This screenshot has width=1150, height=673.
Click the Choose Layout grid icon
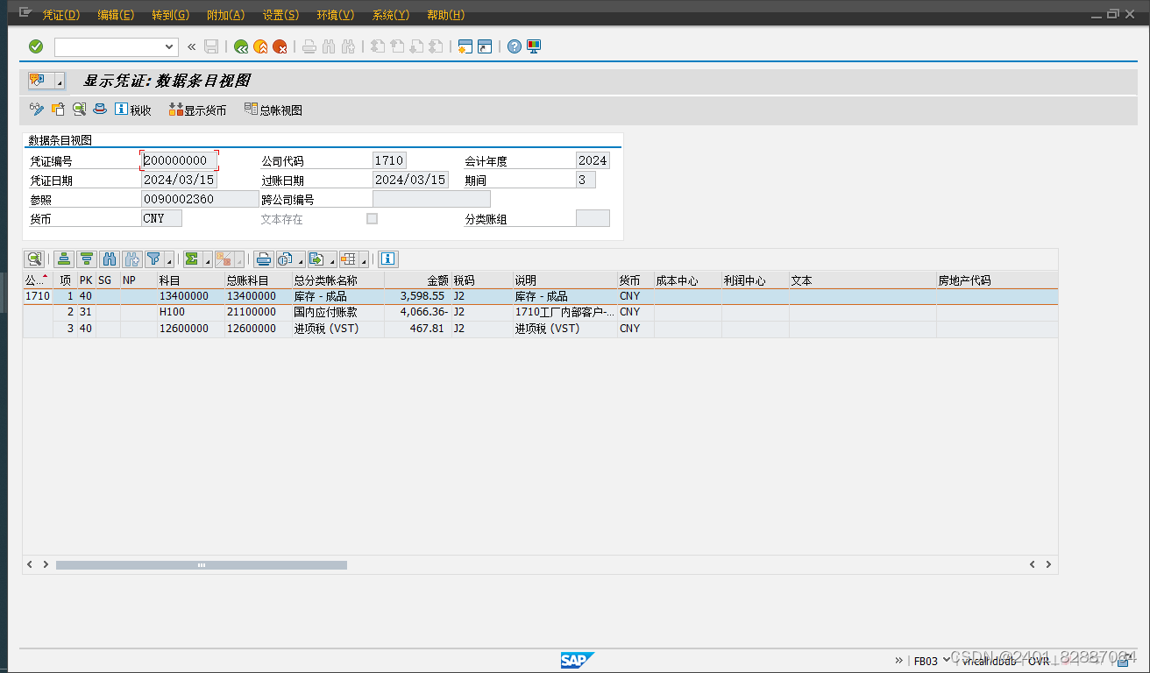pyautogui.click(x=349, y=259)
